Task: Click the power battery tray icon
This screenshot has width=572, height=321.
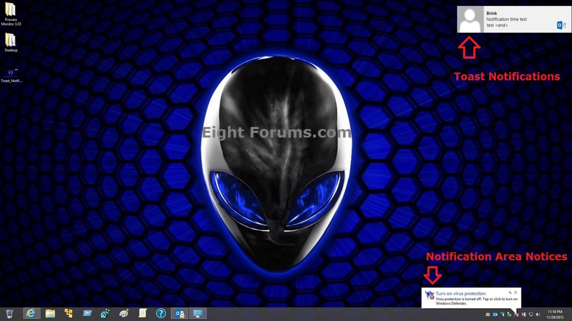Action: pyautogui.click(x=524, y=315)
